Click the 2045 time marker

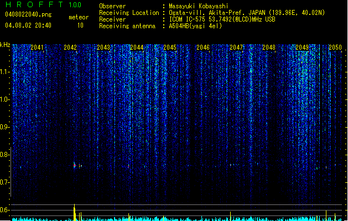click(170, 48)
